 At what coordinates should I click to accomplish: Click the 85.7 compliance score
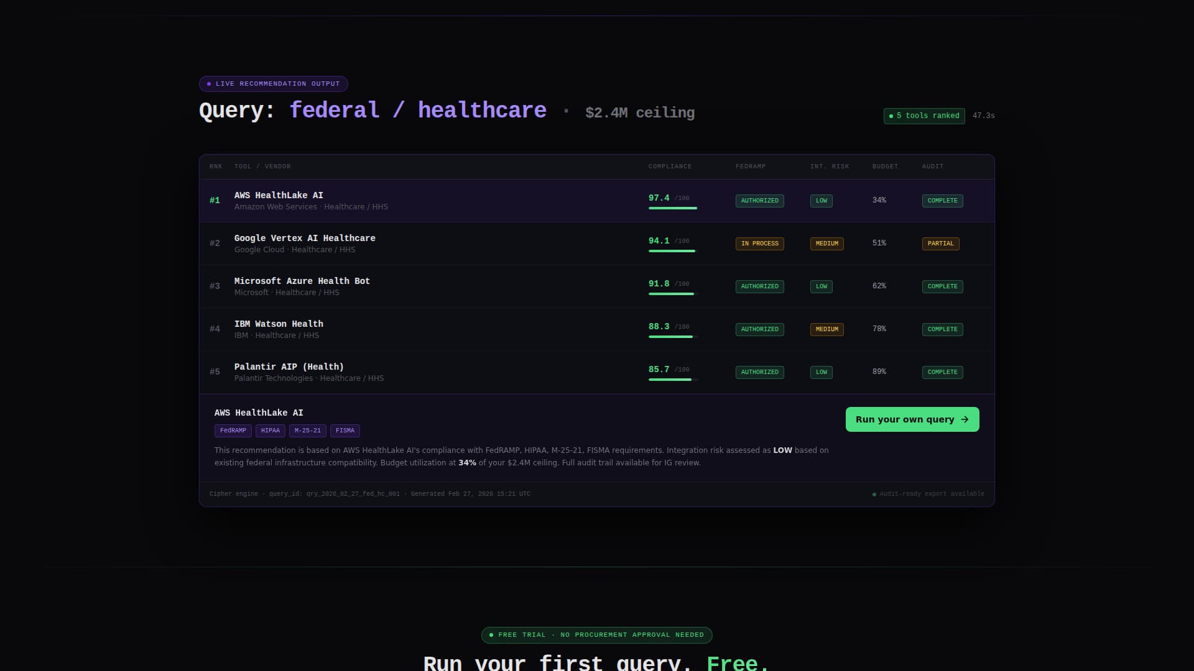[659, 370]
